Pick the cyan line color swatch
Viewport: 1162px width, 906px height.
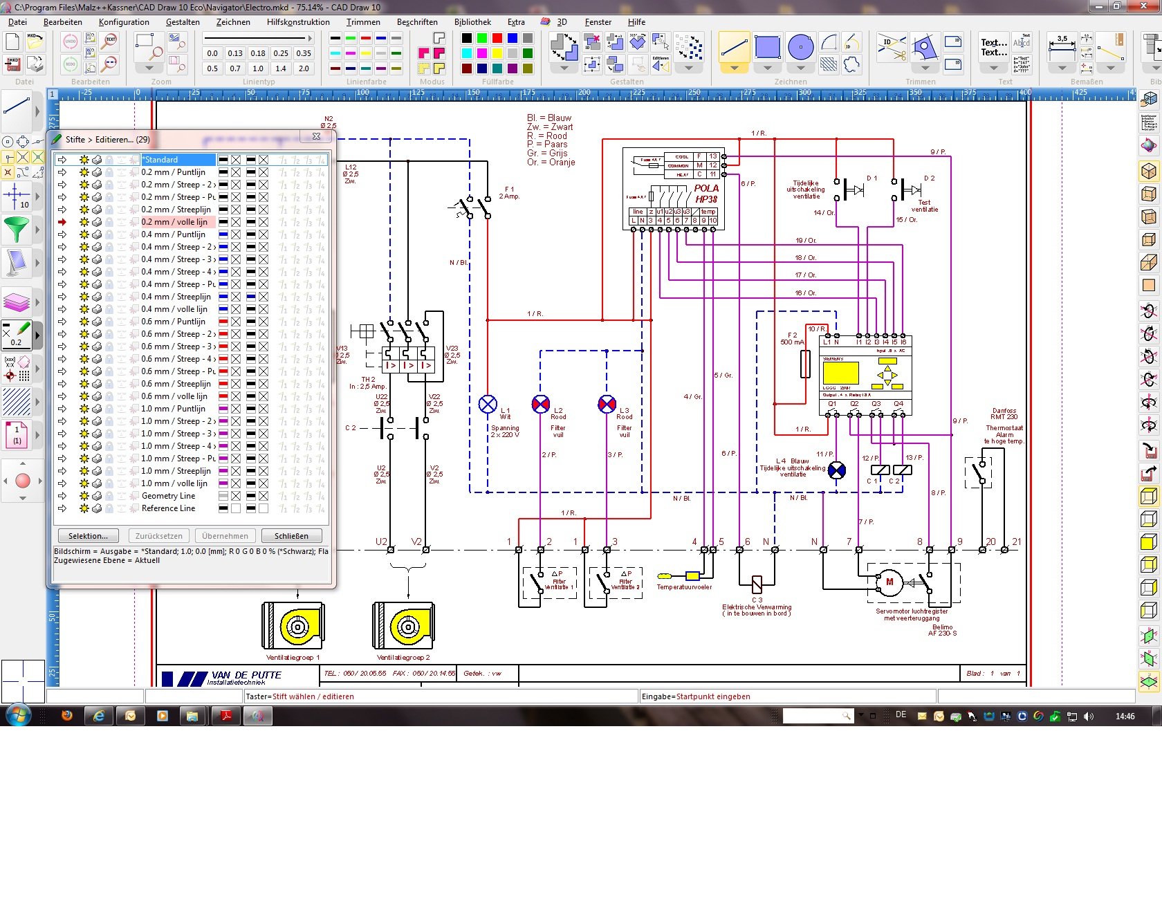point(335,53)
